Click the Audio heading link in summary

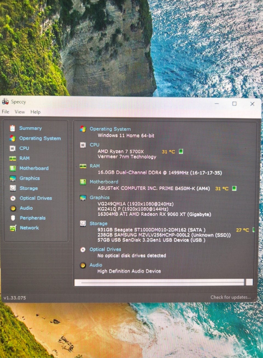(96, 265)
